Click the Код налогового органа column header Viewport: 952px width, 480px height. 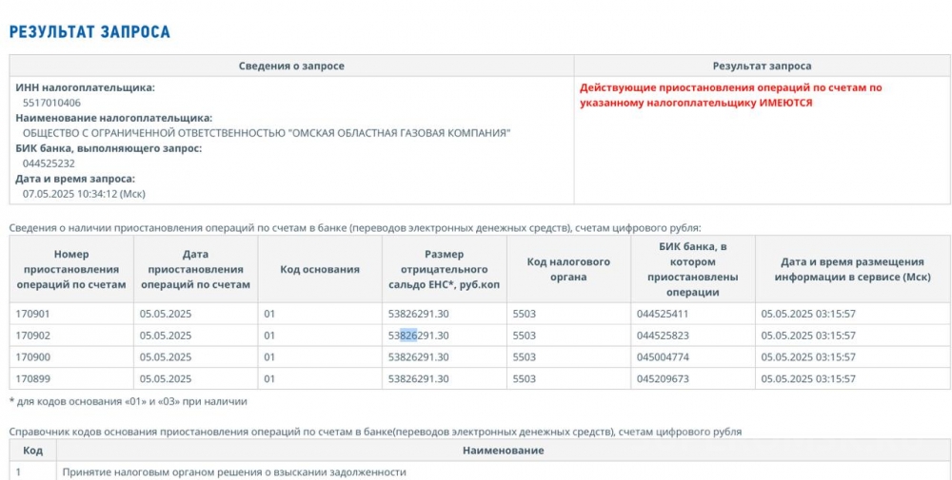point(568,270)
